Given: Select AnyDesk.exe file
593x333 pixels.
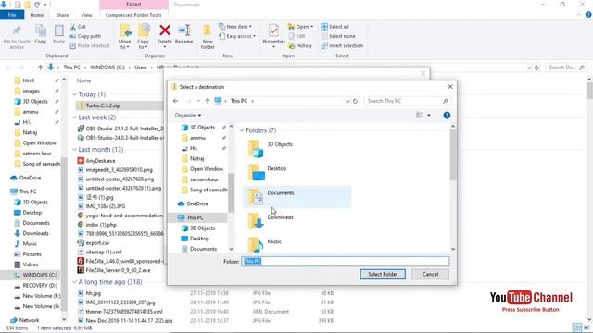Looking at the screenshot, I should [x=96, y=160].
